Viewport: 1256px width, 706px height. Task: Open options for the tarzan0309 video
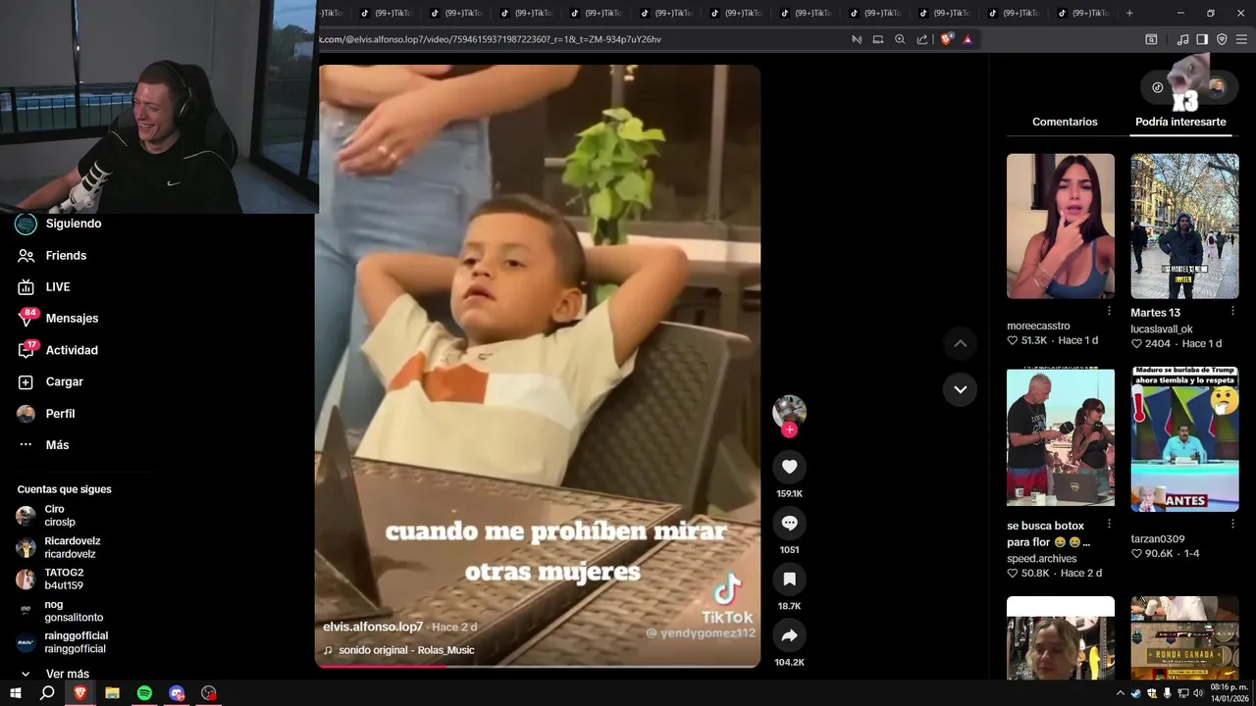[x=1233, y=525]
